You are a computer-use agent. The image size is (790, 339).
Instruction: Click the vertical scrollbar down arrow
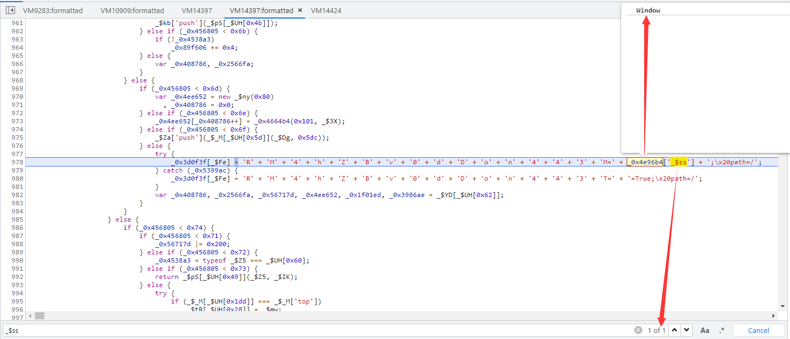782,306
